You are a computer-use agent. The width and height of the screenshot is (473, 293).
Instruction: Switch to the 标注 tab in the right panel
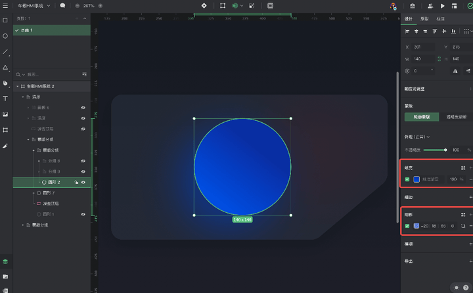(441, 19)
